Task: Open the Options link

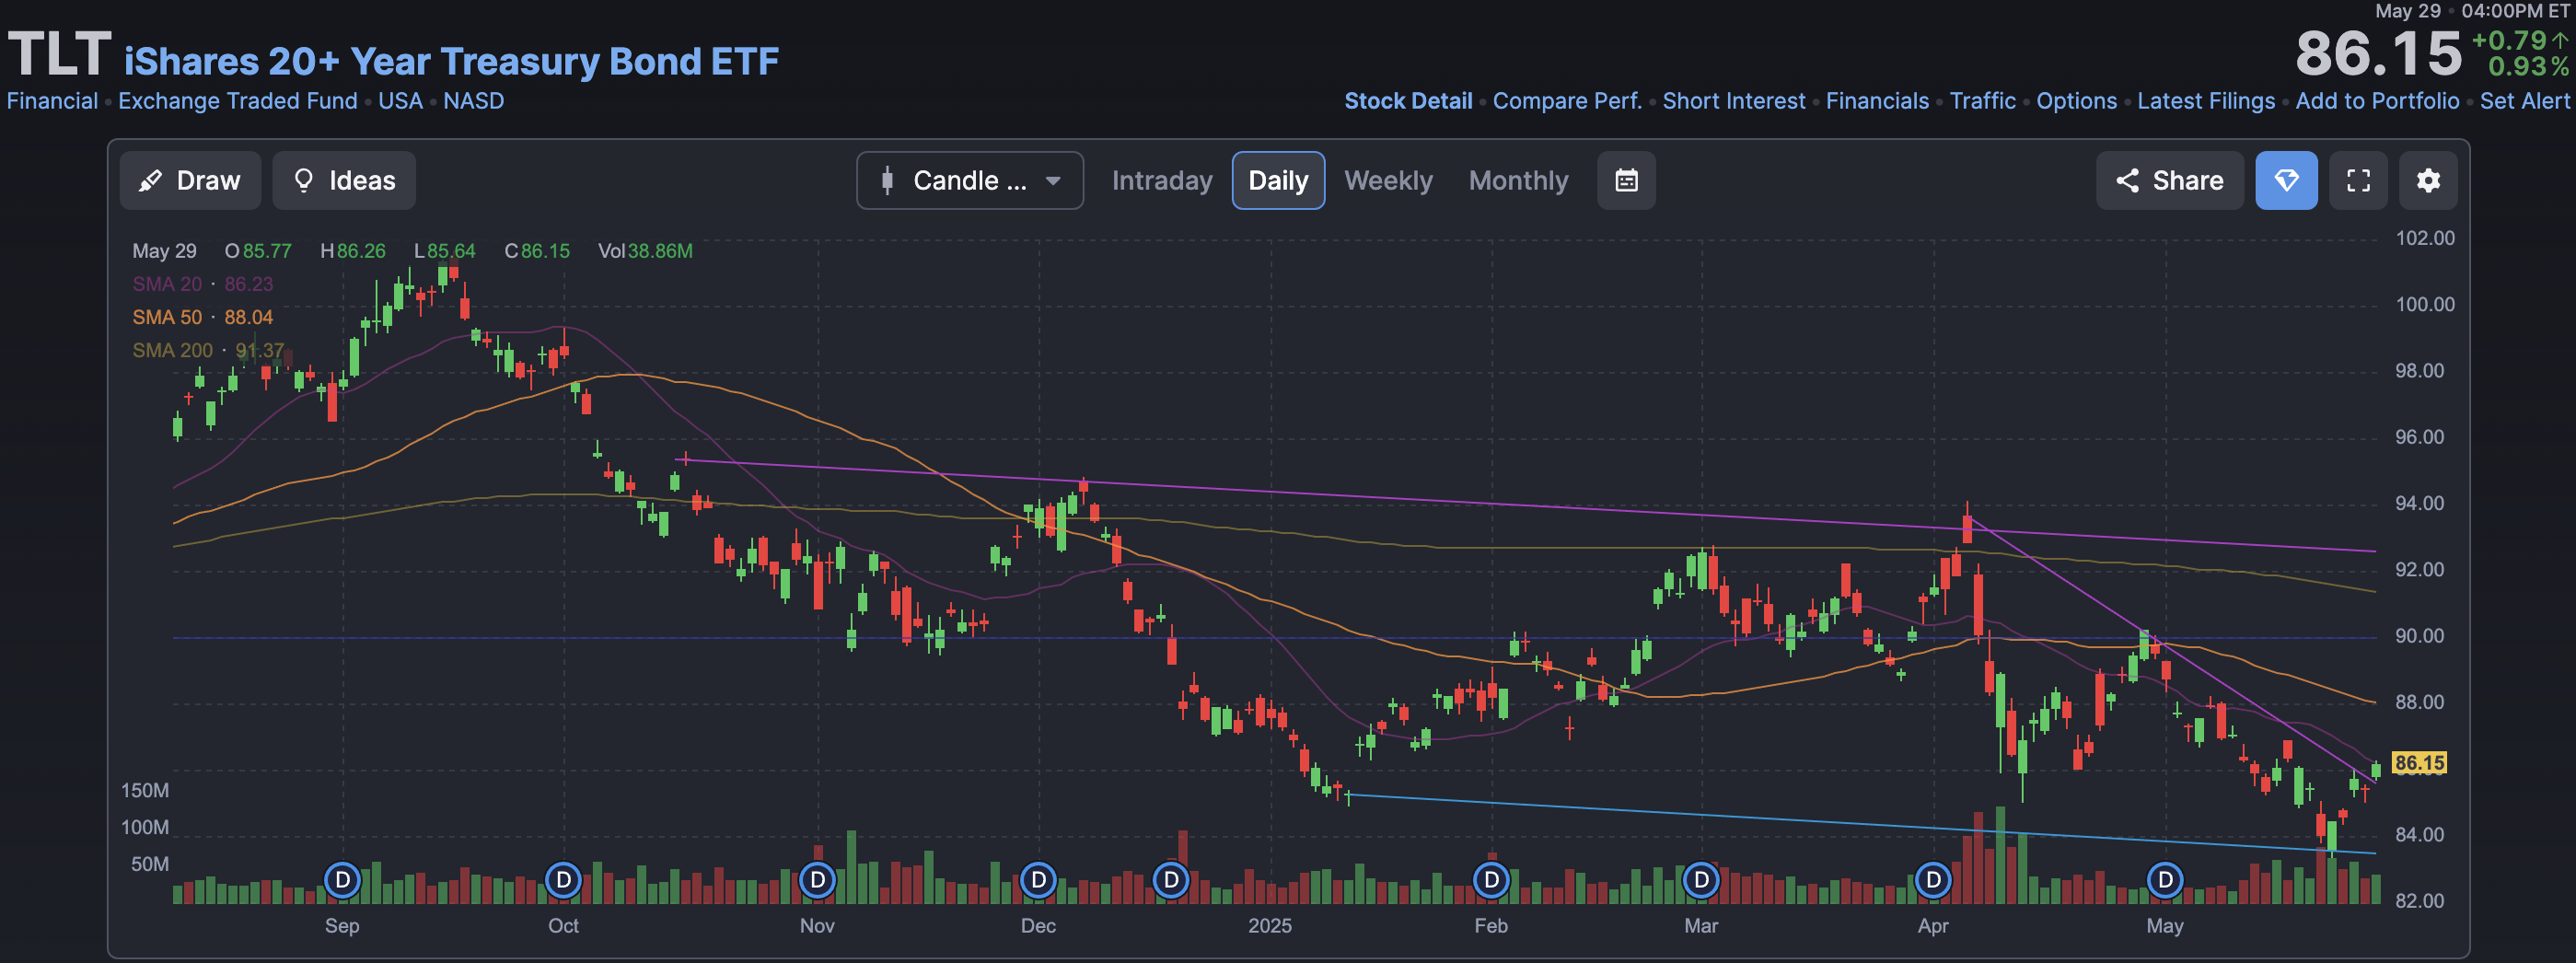Action: click(2076, 101)
